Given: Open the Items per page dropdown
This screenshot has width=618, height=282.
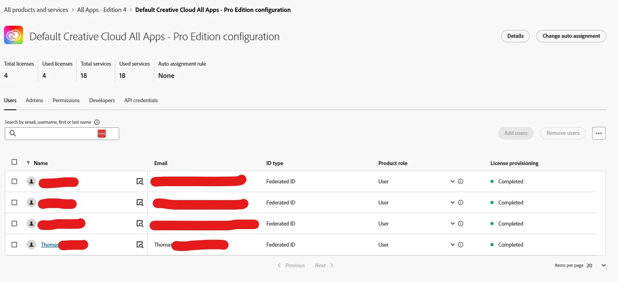Looking at the screenshot, I should point(596,265).
